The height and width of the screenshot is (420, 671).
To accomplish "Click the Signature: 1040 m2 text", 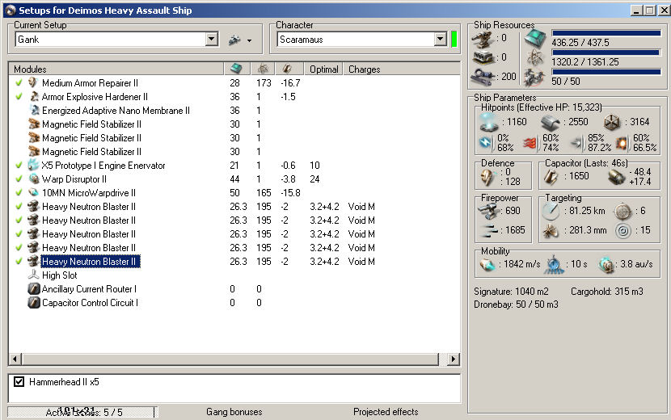I will click(x=511, y=292).
